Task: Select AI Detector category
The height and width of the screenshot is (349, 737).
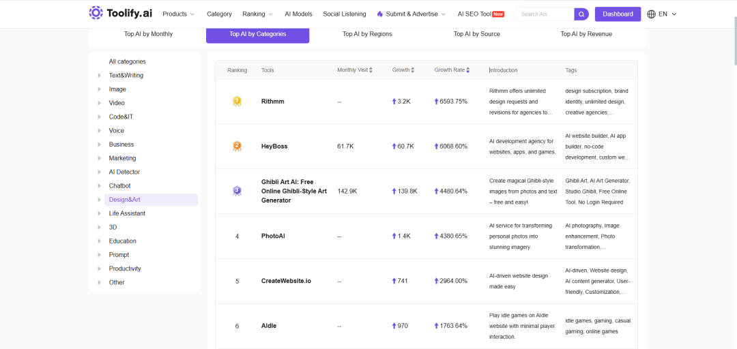Action: (x=124, y=172)
